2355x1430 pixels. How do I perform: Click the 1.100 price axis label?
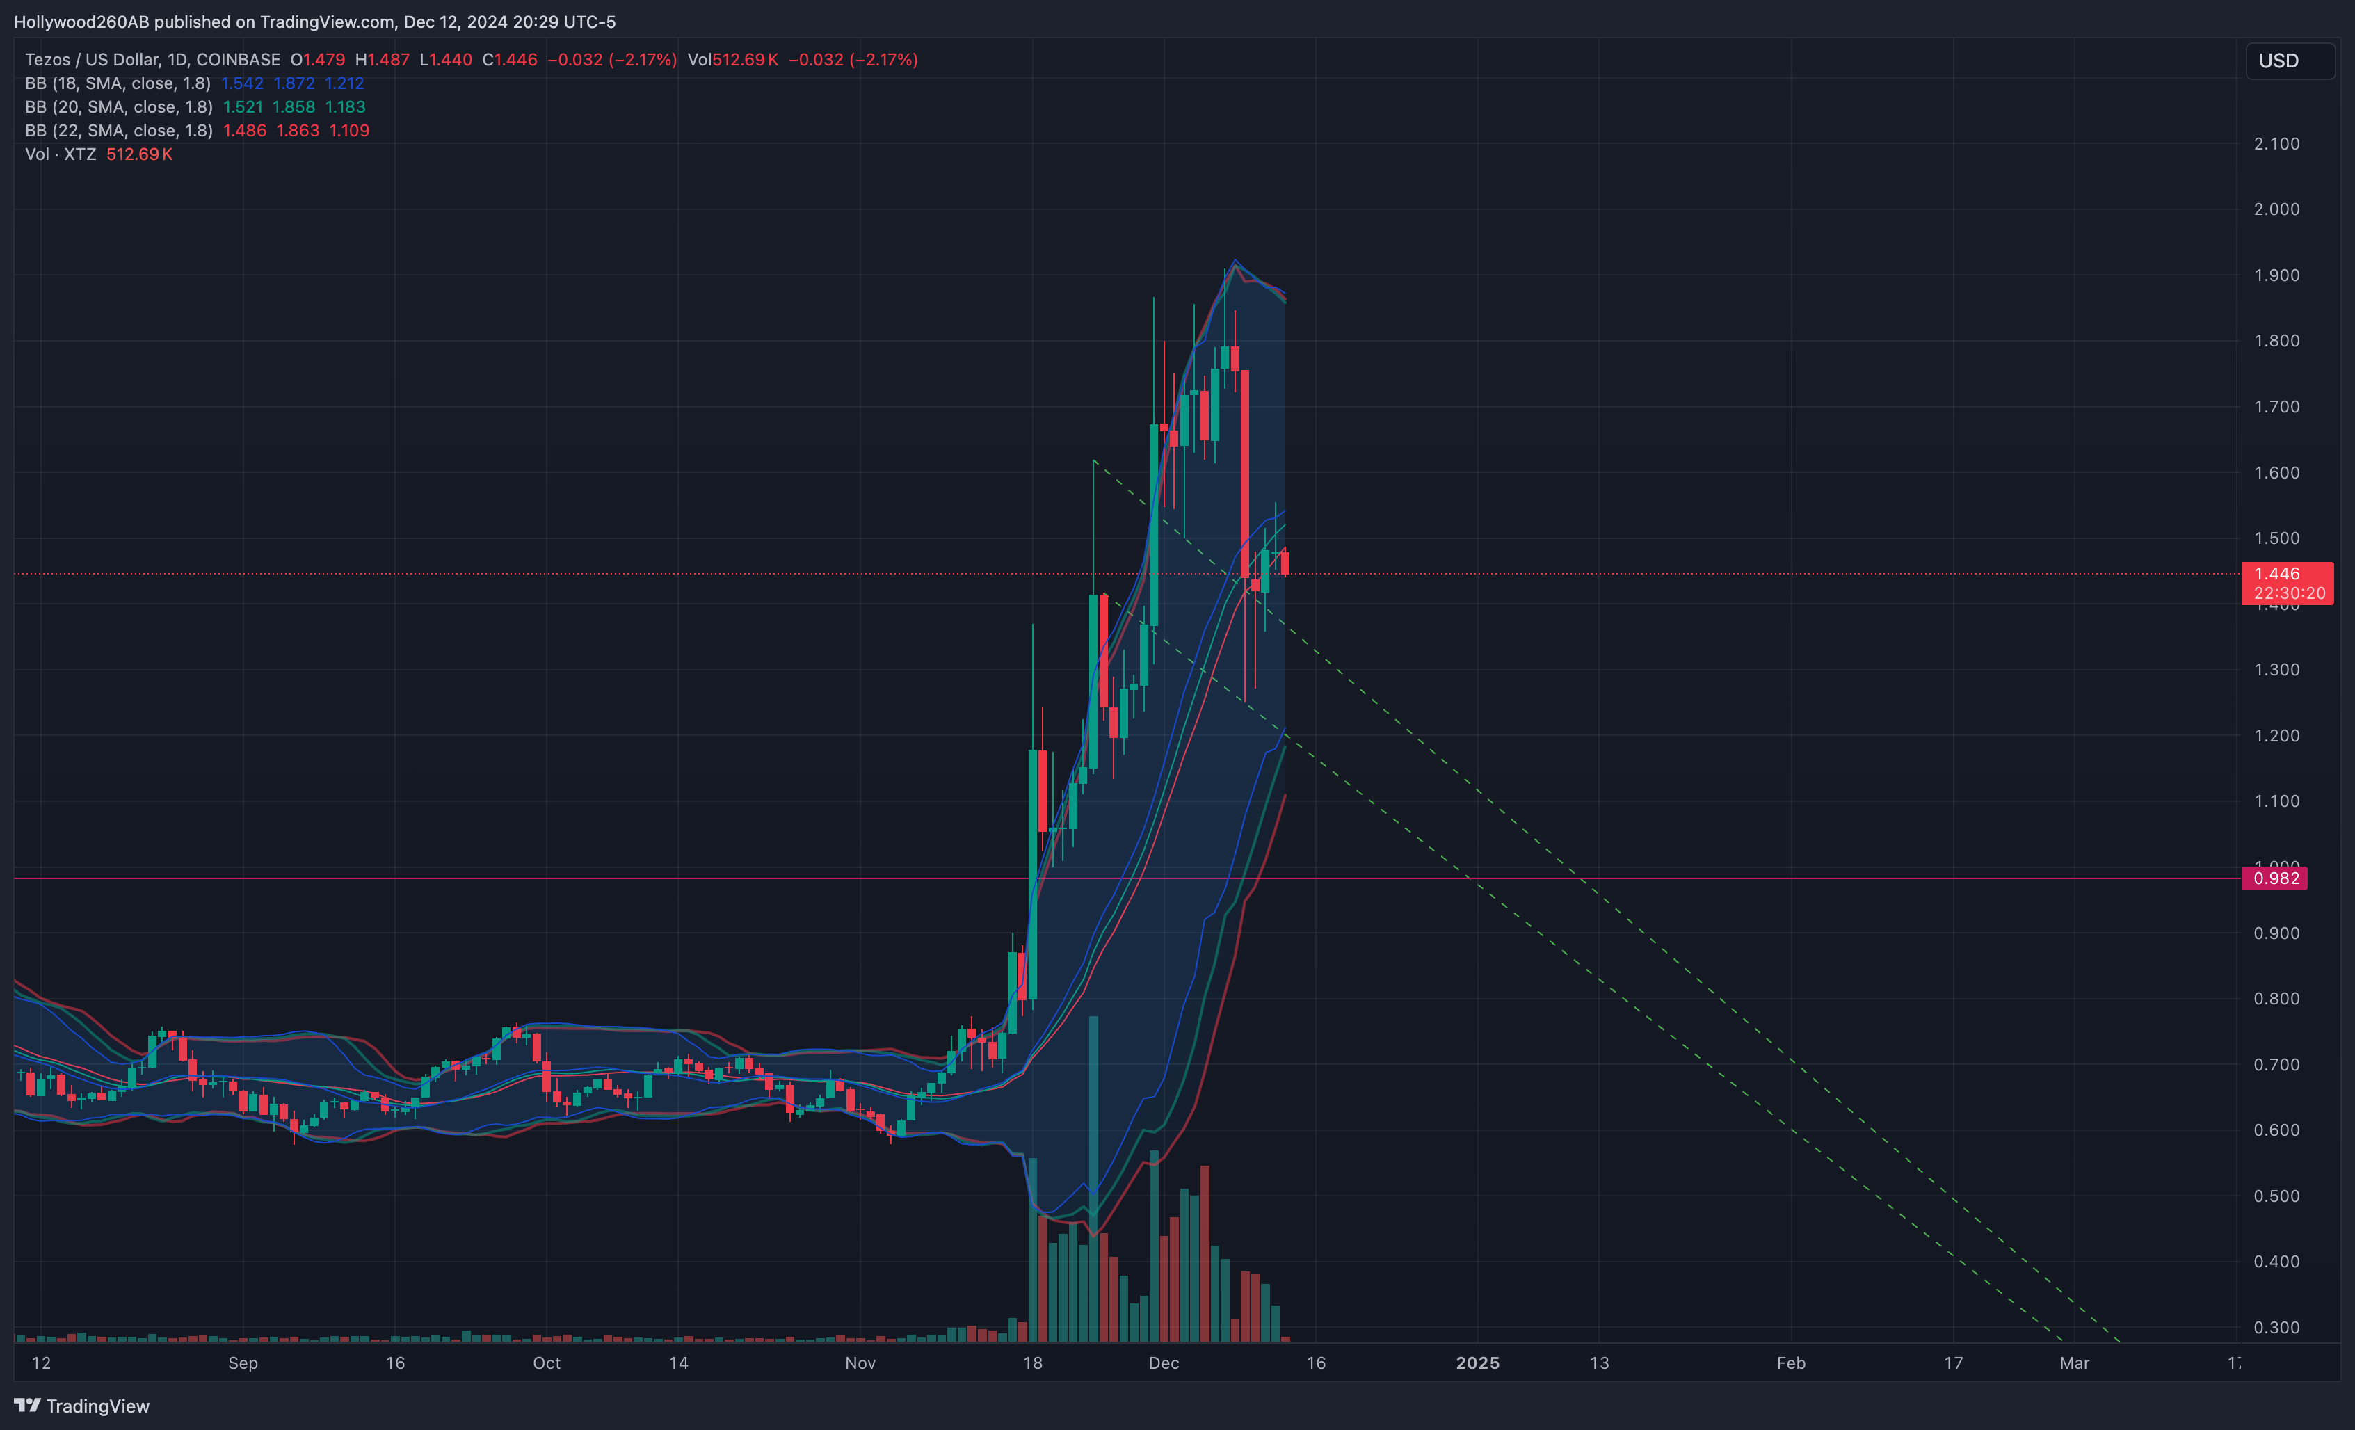click(x=2276, y=801)
